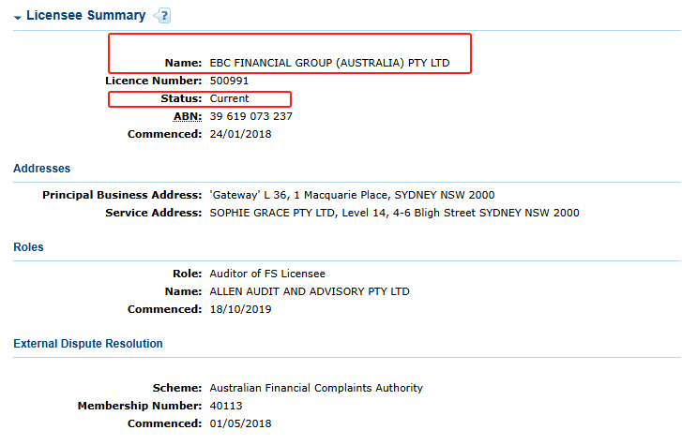Click ALLEN AUDIT AND ADVISORY PTY LTD
Viewport: 682px width, 445px height.
pos(310,291)
